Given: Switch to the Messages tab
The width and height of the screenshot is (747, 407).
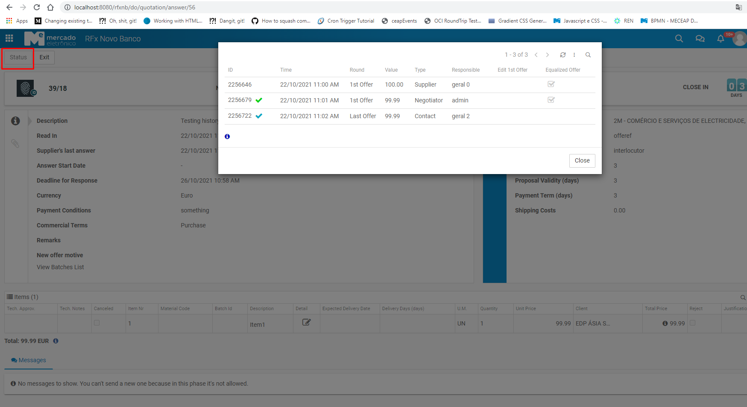Looking at the screenshot, I should pyautogui.click(x=29, y=360).
